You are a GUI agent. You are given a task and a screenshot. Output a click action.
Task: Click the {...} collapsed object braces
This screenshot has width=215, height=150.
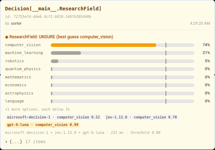[x=16, y=142]
